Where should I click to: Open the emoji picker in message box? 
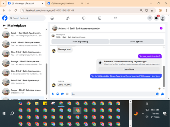(x=157, y=94)
